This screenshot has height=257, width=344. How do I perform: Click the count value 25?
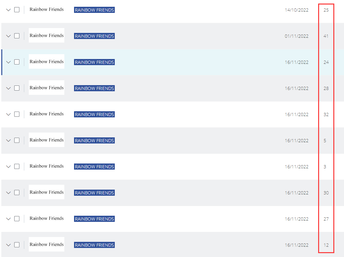coord(326,10)
